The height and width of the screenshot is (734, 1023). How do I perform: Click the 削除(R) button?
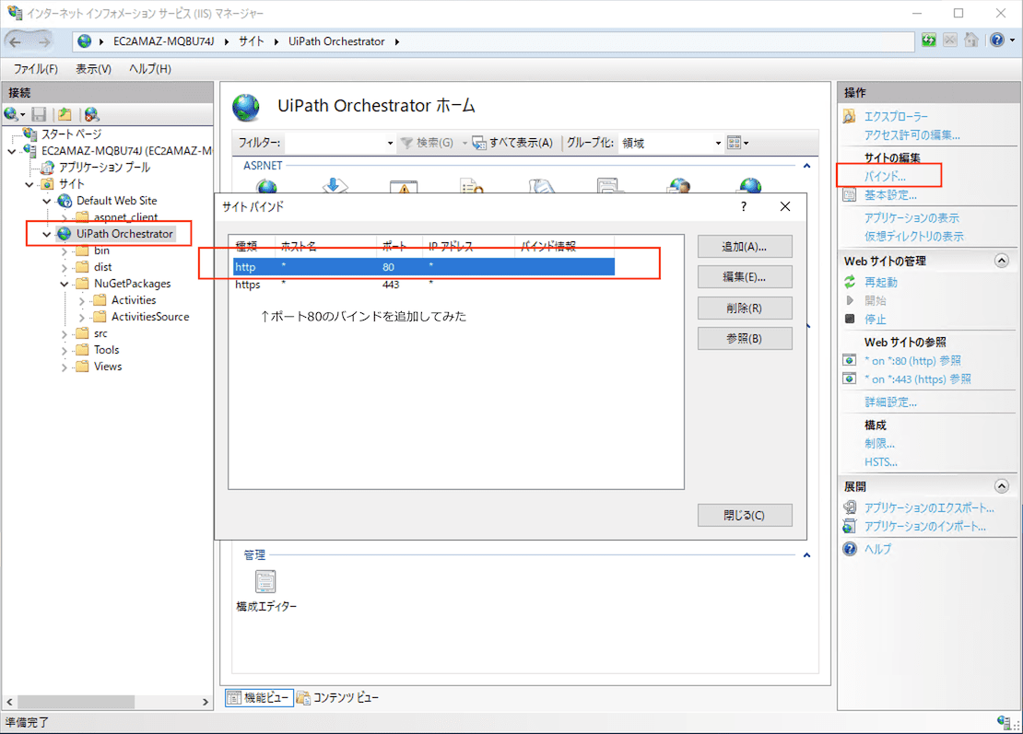coord(745,308)
